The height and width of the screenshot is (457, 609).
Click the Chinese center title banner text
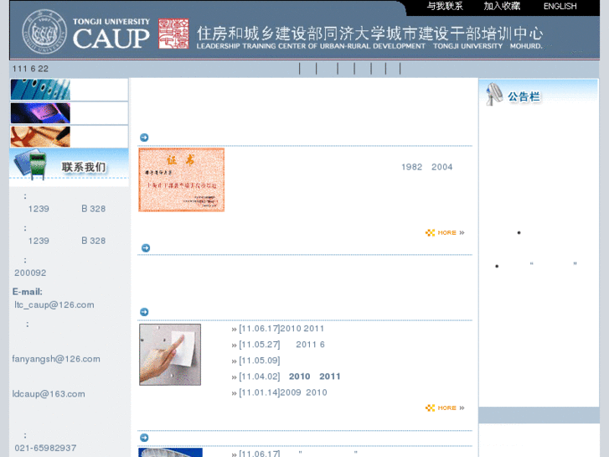pos(369,34)
